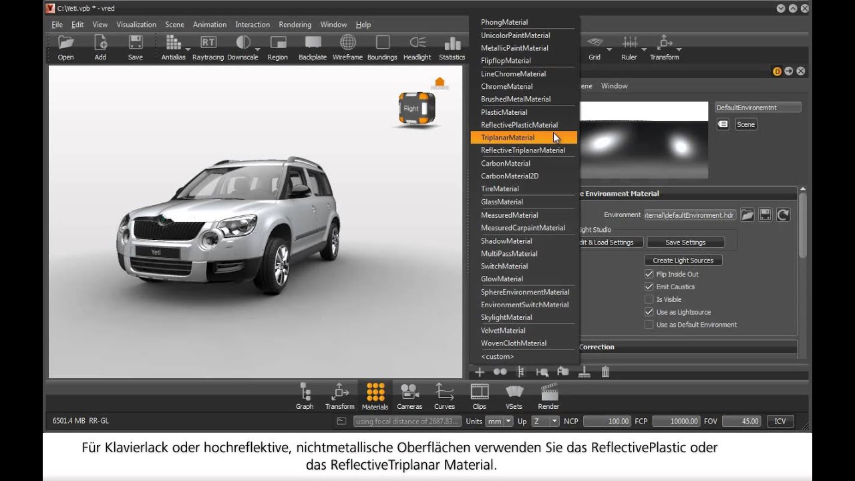Click the Create Light Sources button
855x481 pixels.
[x=683, y=261]
